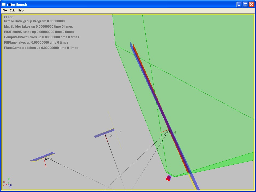This screenshot has height=192, width=256.
Task: Select the small red cube marker
Action: (x=168, y=178)
